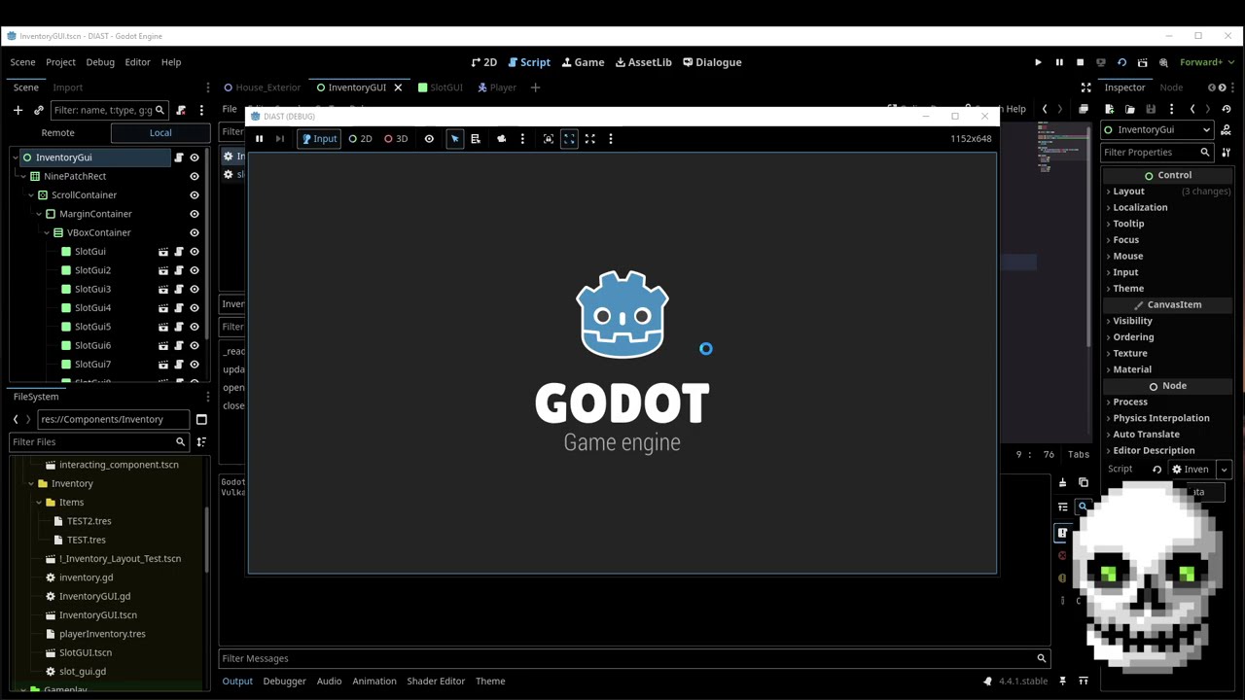Expand the Visibility section
1245x700 pixels.
coord(1132,321)
